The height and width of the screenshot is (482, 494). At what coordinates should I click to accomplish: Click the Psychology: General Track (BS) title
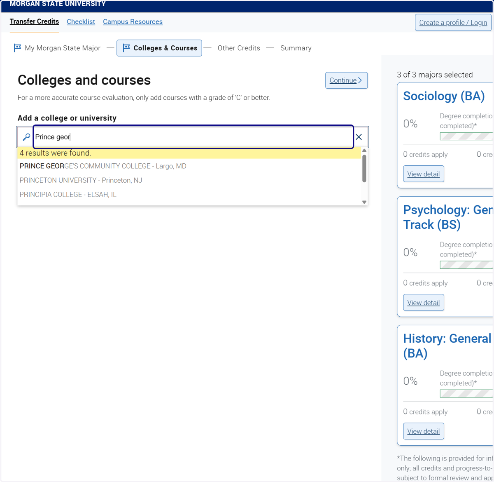(448, 217)
